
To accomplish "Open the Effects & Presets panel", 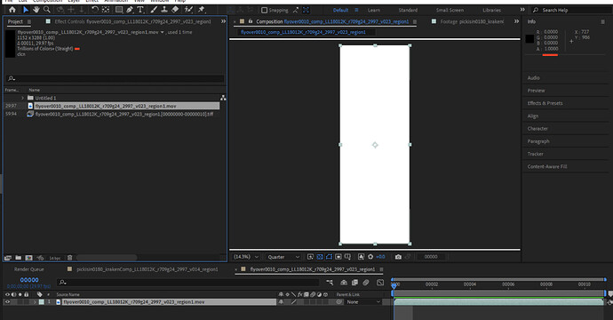I will (x=545, y=103).
